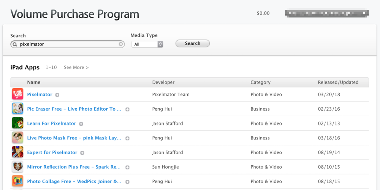The image size is (380, 190).
Task: Click the blurred account name at top right
Action: coord(327,13)
